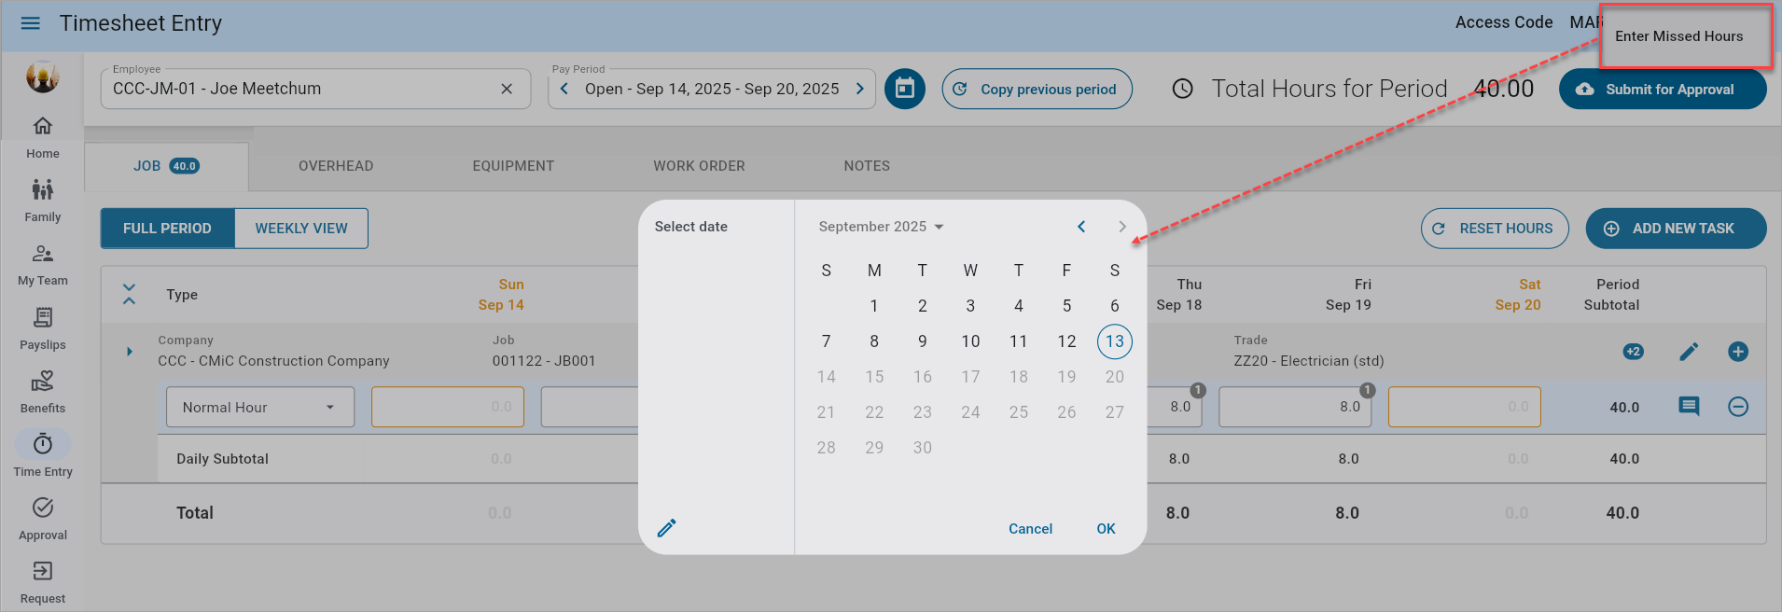Open Request in sidebar
The height and width of the screenshot is (612, 1782).
pos(43,583)
